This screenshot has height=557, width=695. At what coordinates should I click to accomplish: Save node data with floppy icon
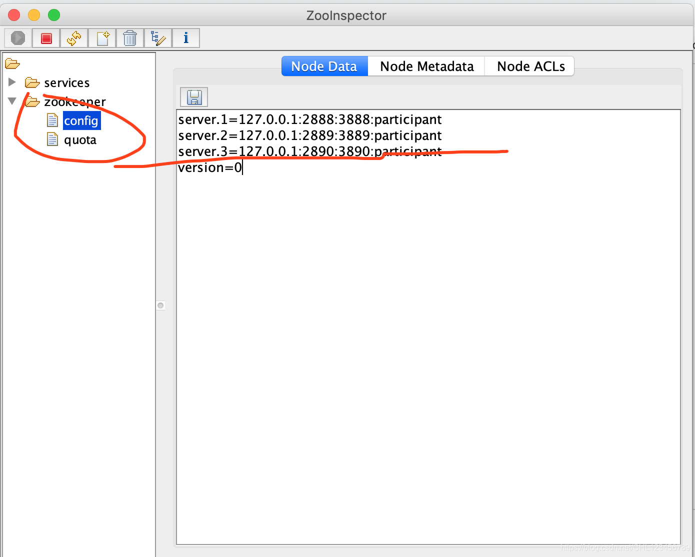(194, 97)
